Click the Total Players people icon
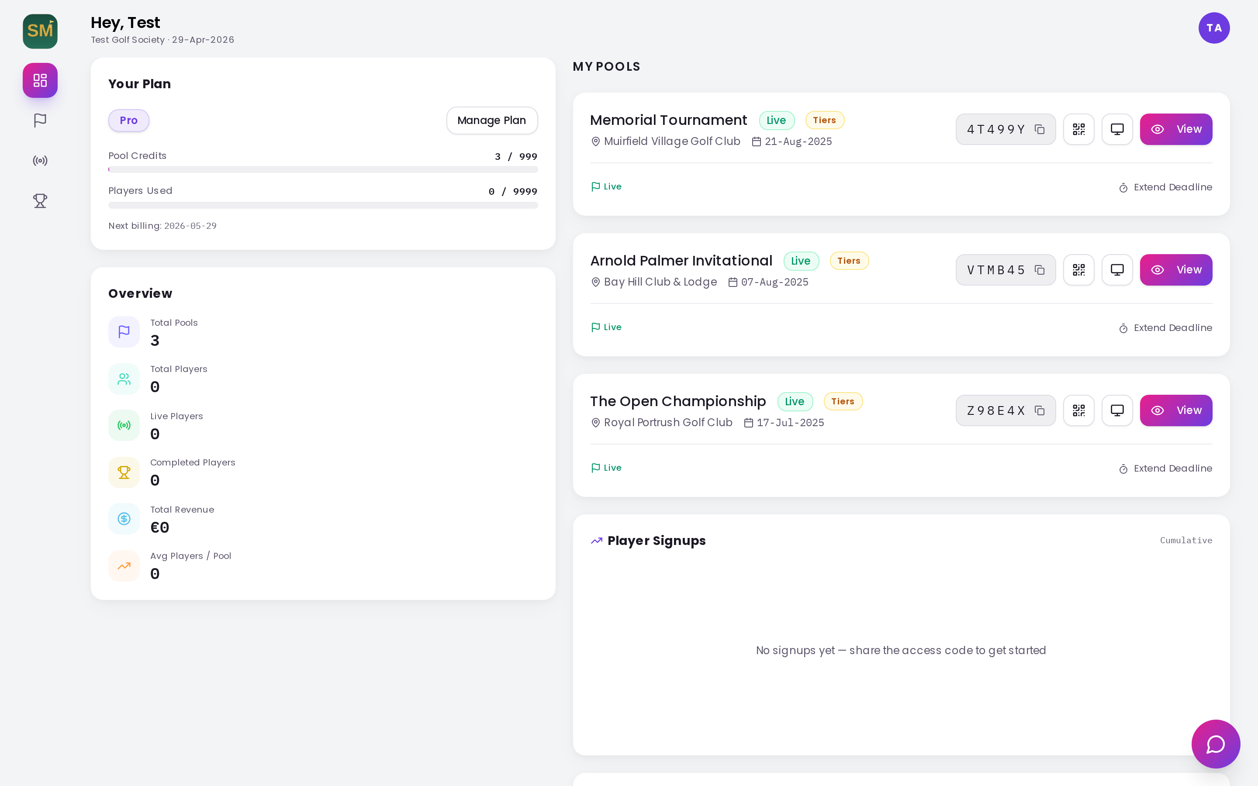 (124, 379)
